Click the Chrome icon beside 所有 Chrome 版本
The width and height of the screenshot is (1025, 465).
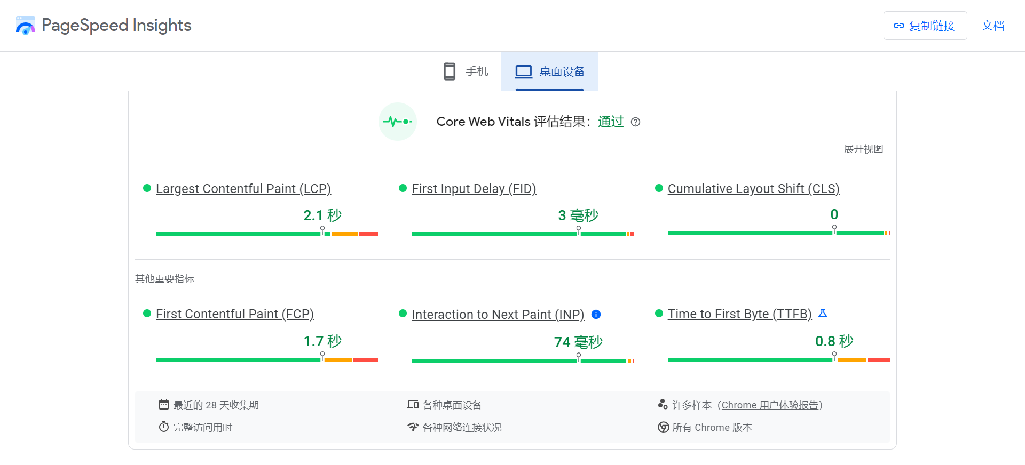(663, 427)
